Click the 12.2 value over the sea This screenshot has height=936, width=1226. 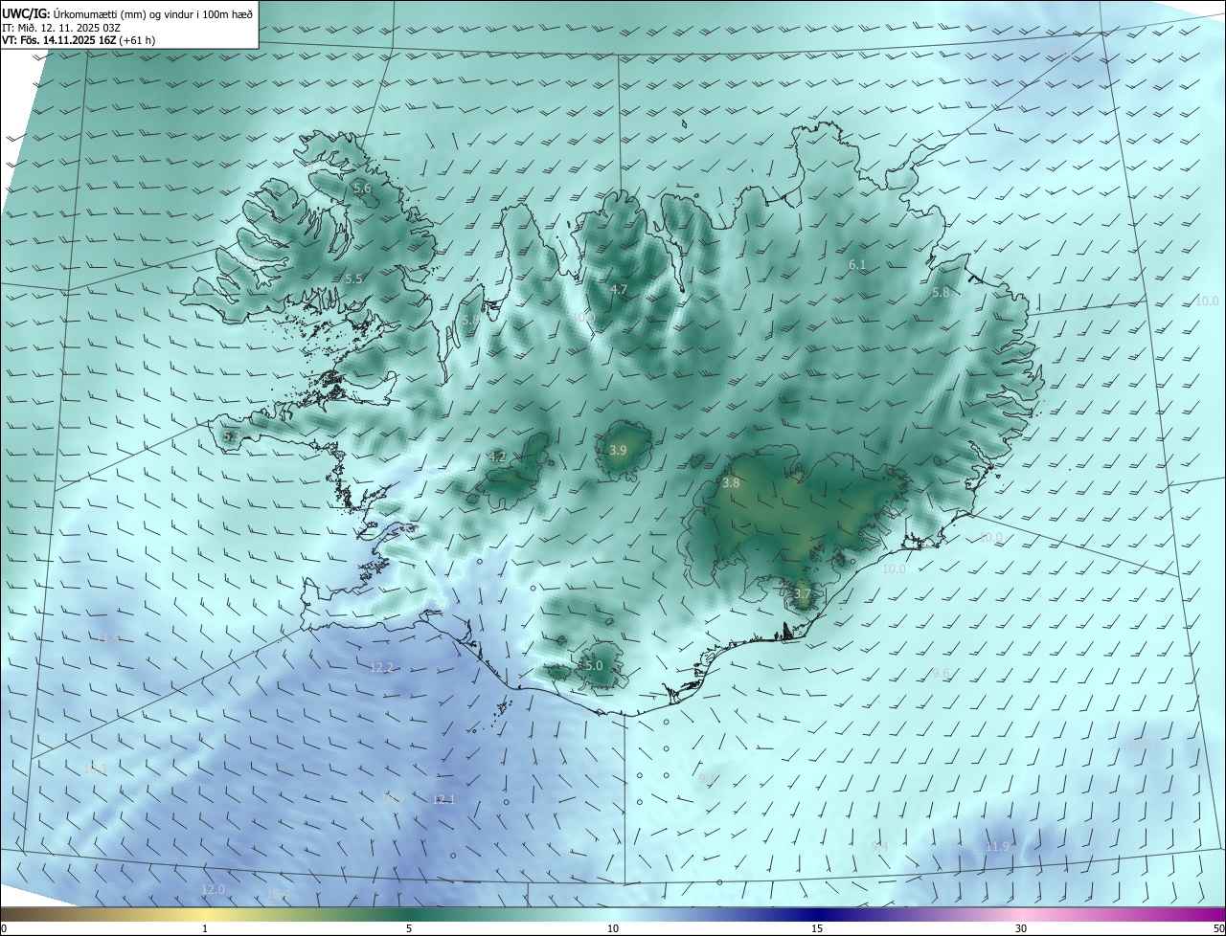381,667
